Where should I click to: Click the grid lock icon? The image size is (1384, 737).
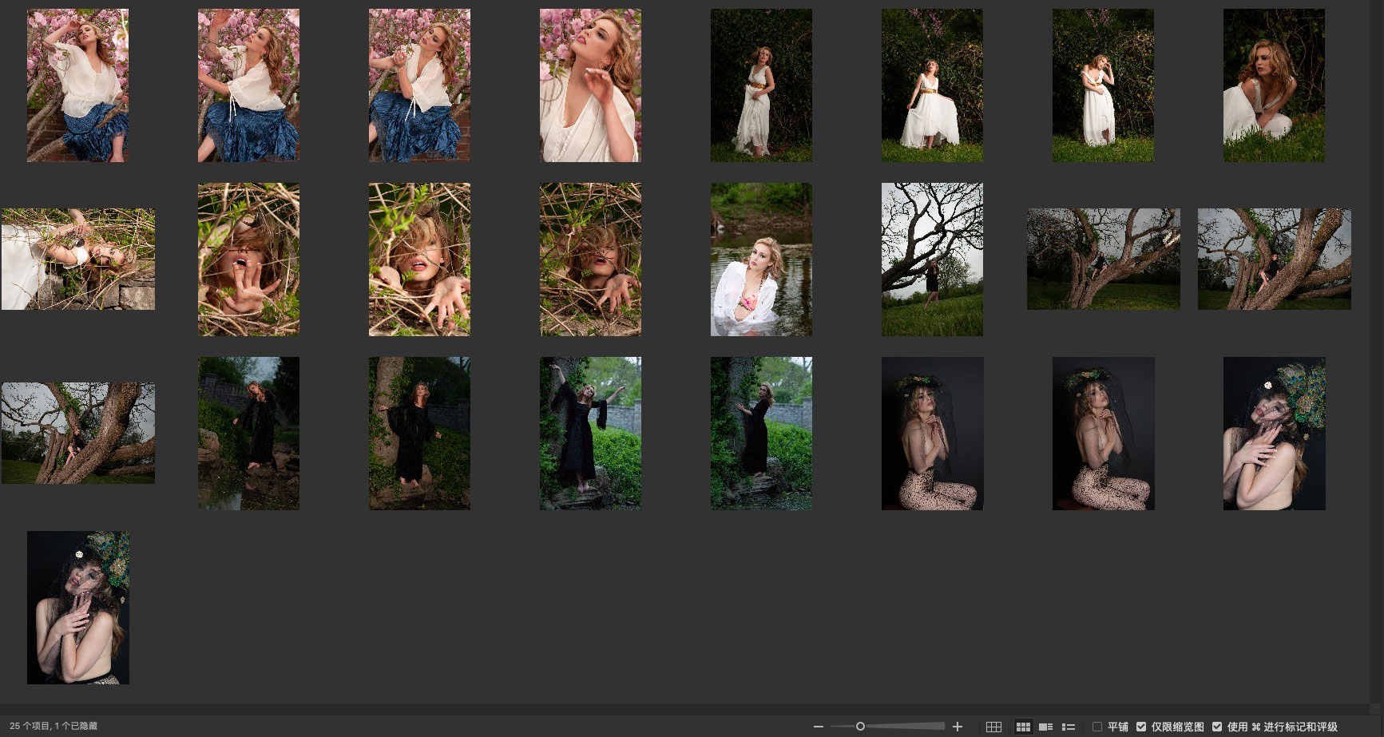[x=993, y=727]
